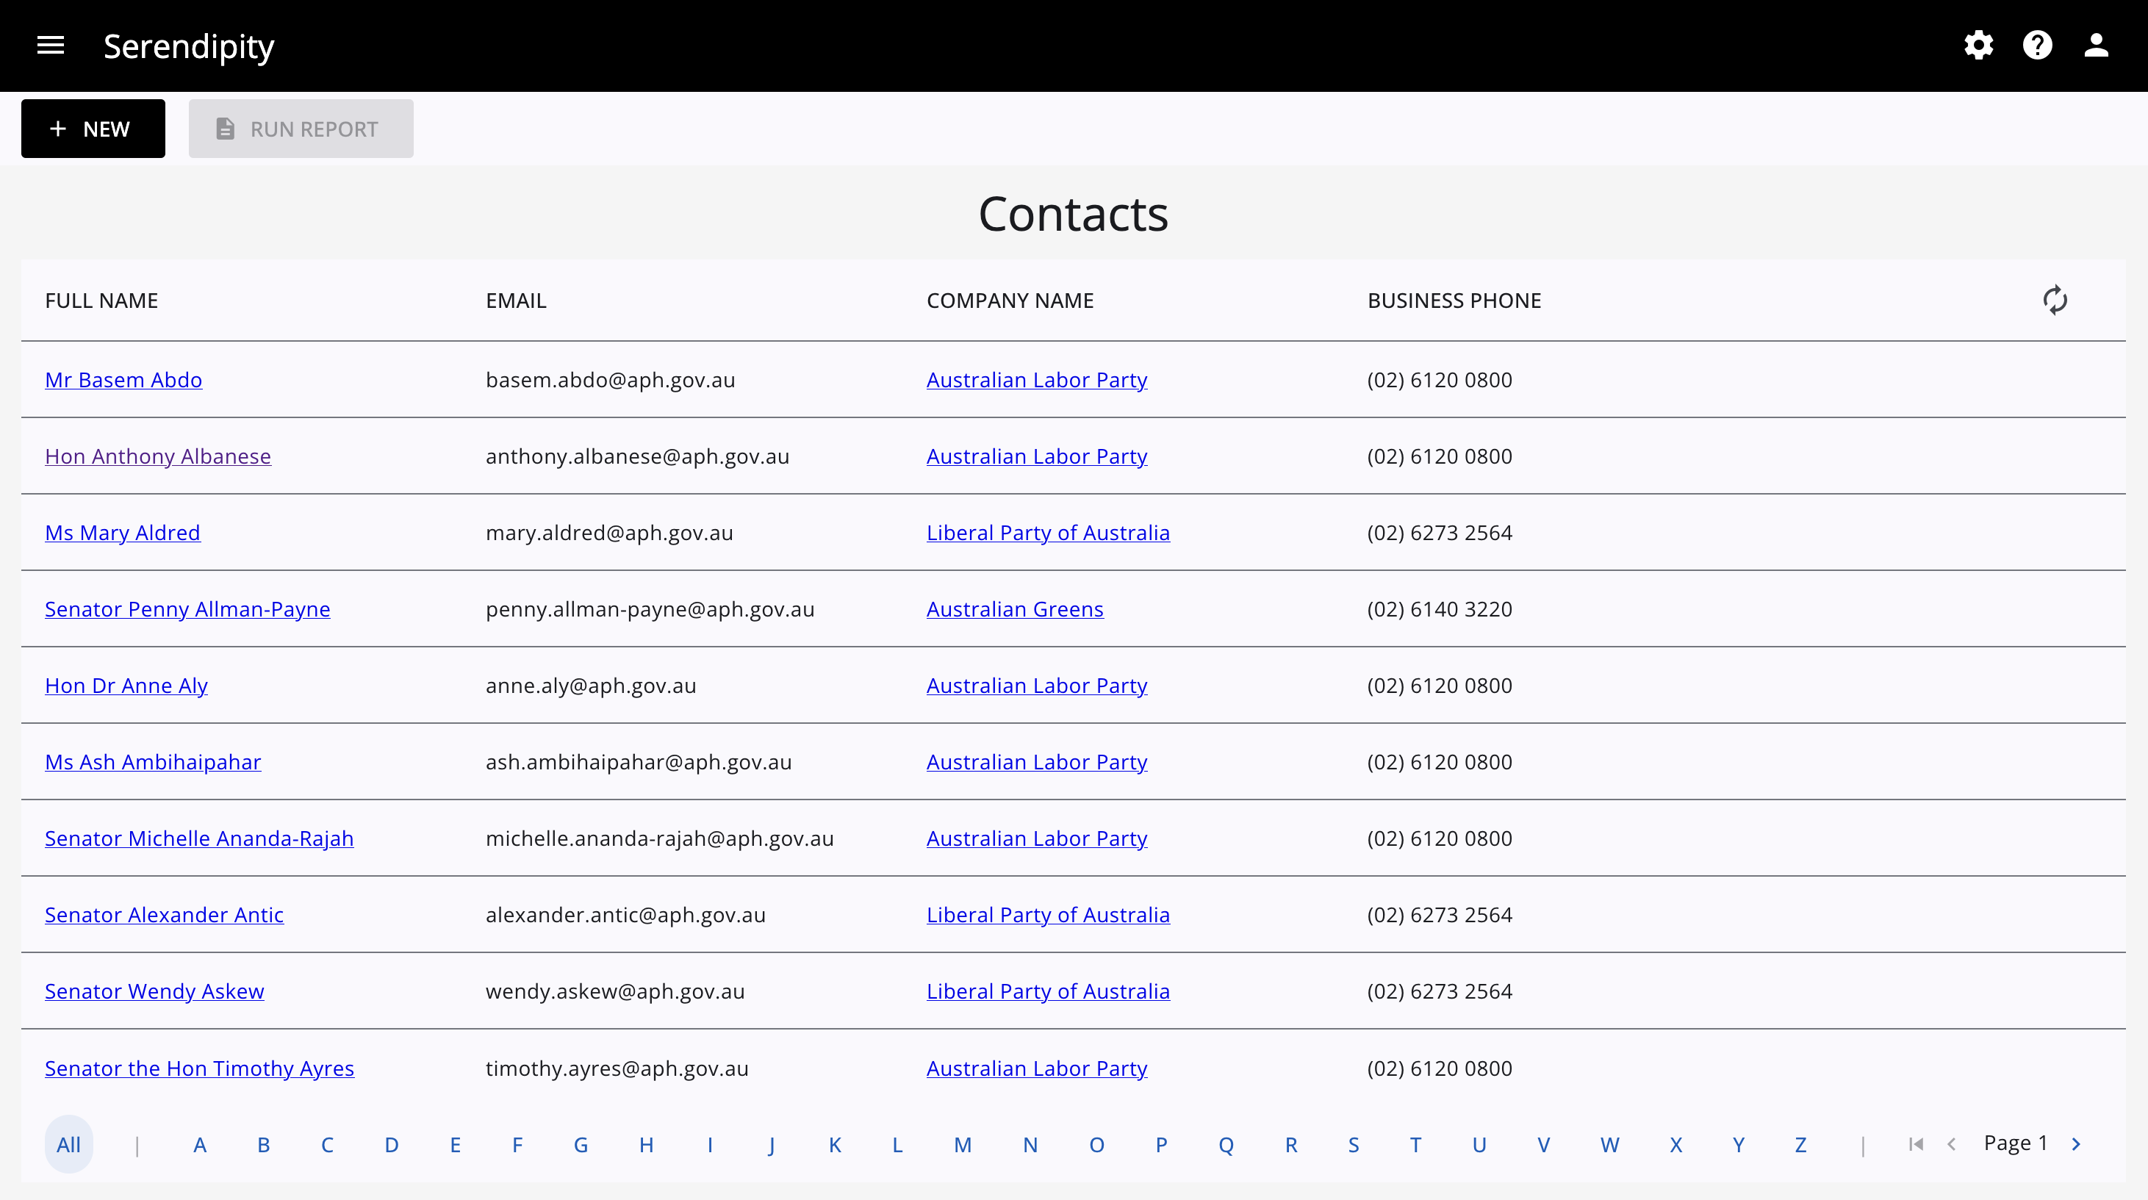Filter contacts by letter H
This screenshot has height=1200, width=2148.
[645, 1144]
